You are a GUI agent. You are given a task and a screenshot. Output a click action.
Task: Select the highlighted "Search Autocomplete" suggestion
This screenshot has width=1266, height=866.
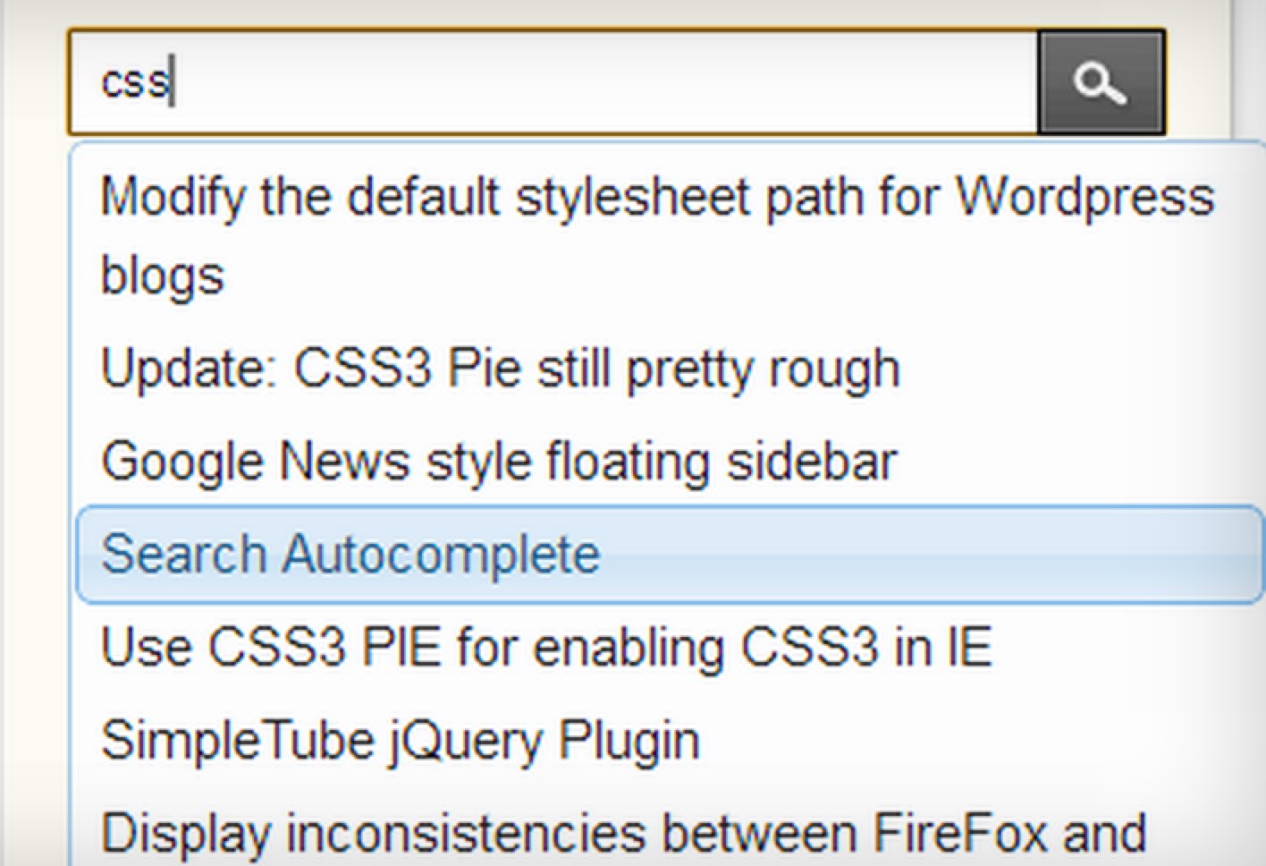(670, 555)
